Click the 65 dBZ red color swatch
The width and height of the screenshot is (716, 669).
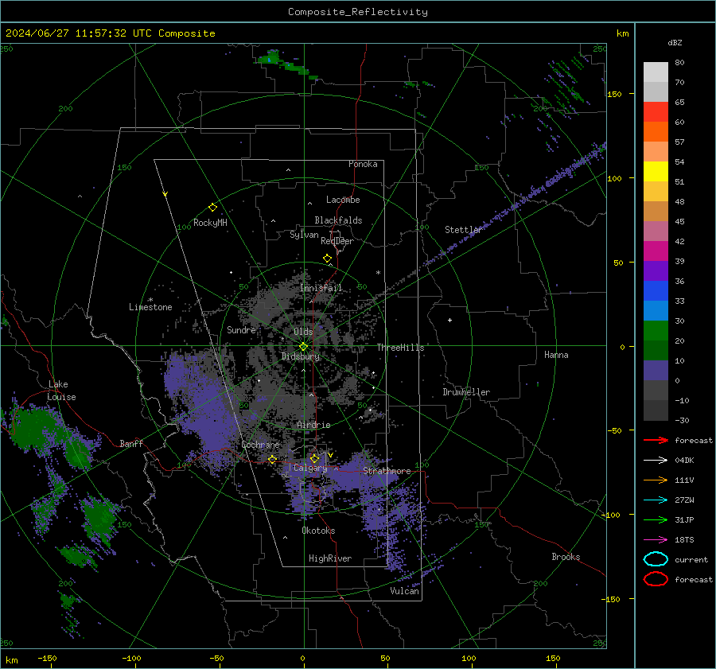(656, 112)
